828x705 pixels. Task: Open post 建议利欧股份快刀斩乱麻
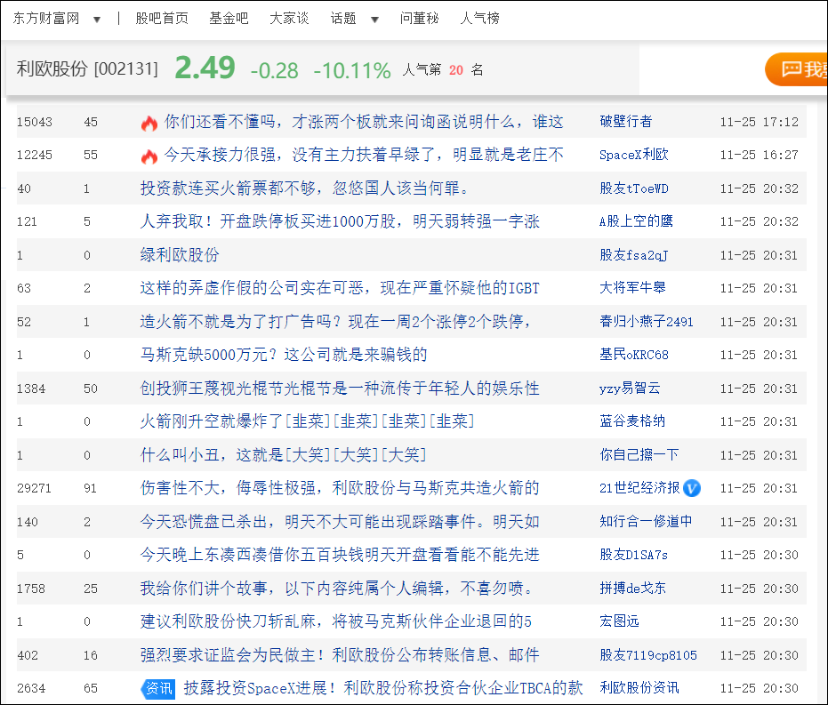336,621
